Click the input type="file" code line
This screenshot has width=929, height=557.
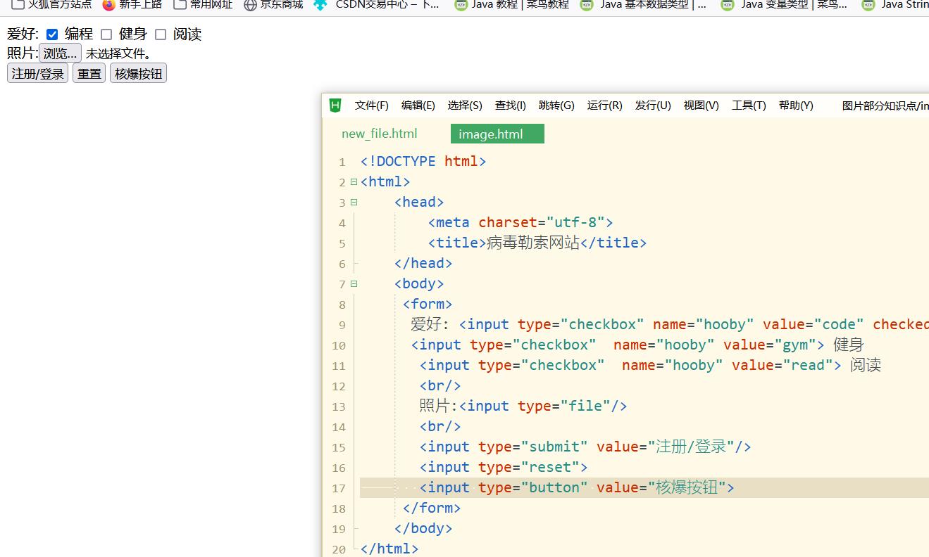point(523,406)
